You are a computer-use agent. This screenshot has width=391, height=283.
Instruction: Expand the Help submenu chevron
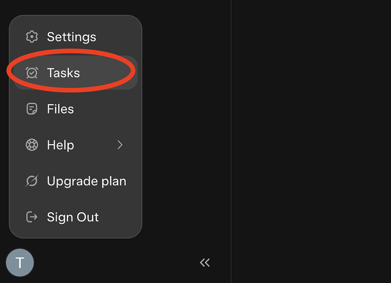click(x=120, y=145)
